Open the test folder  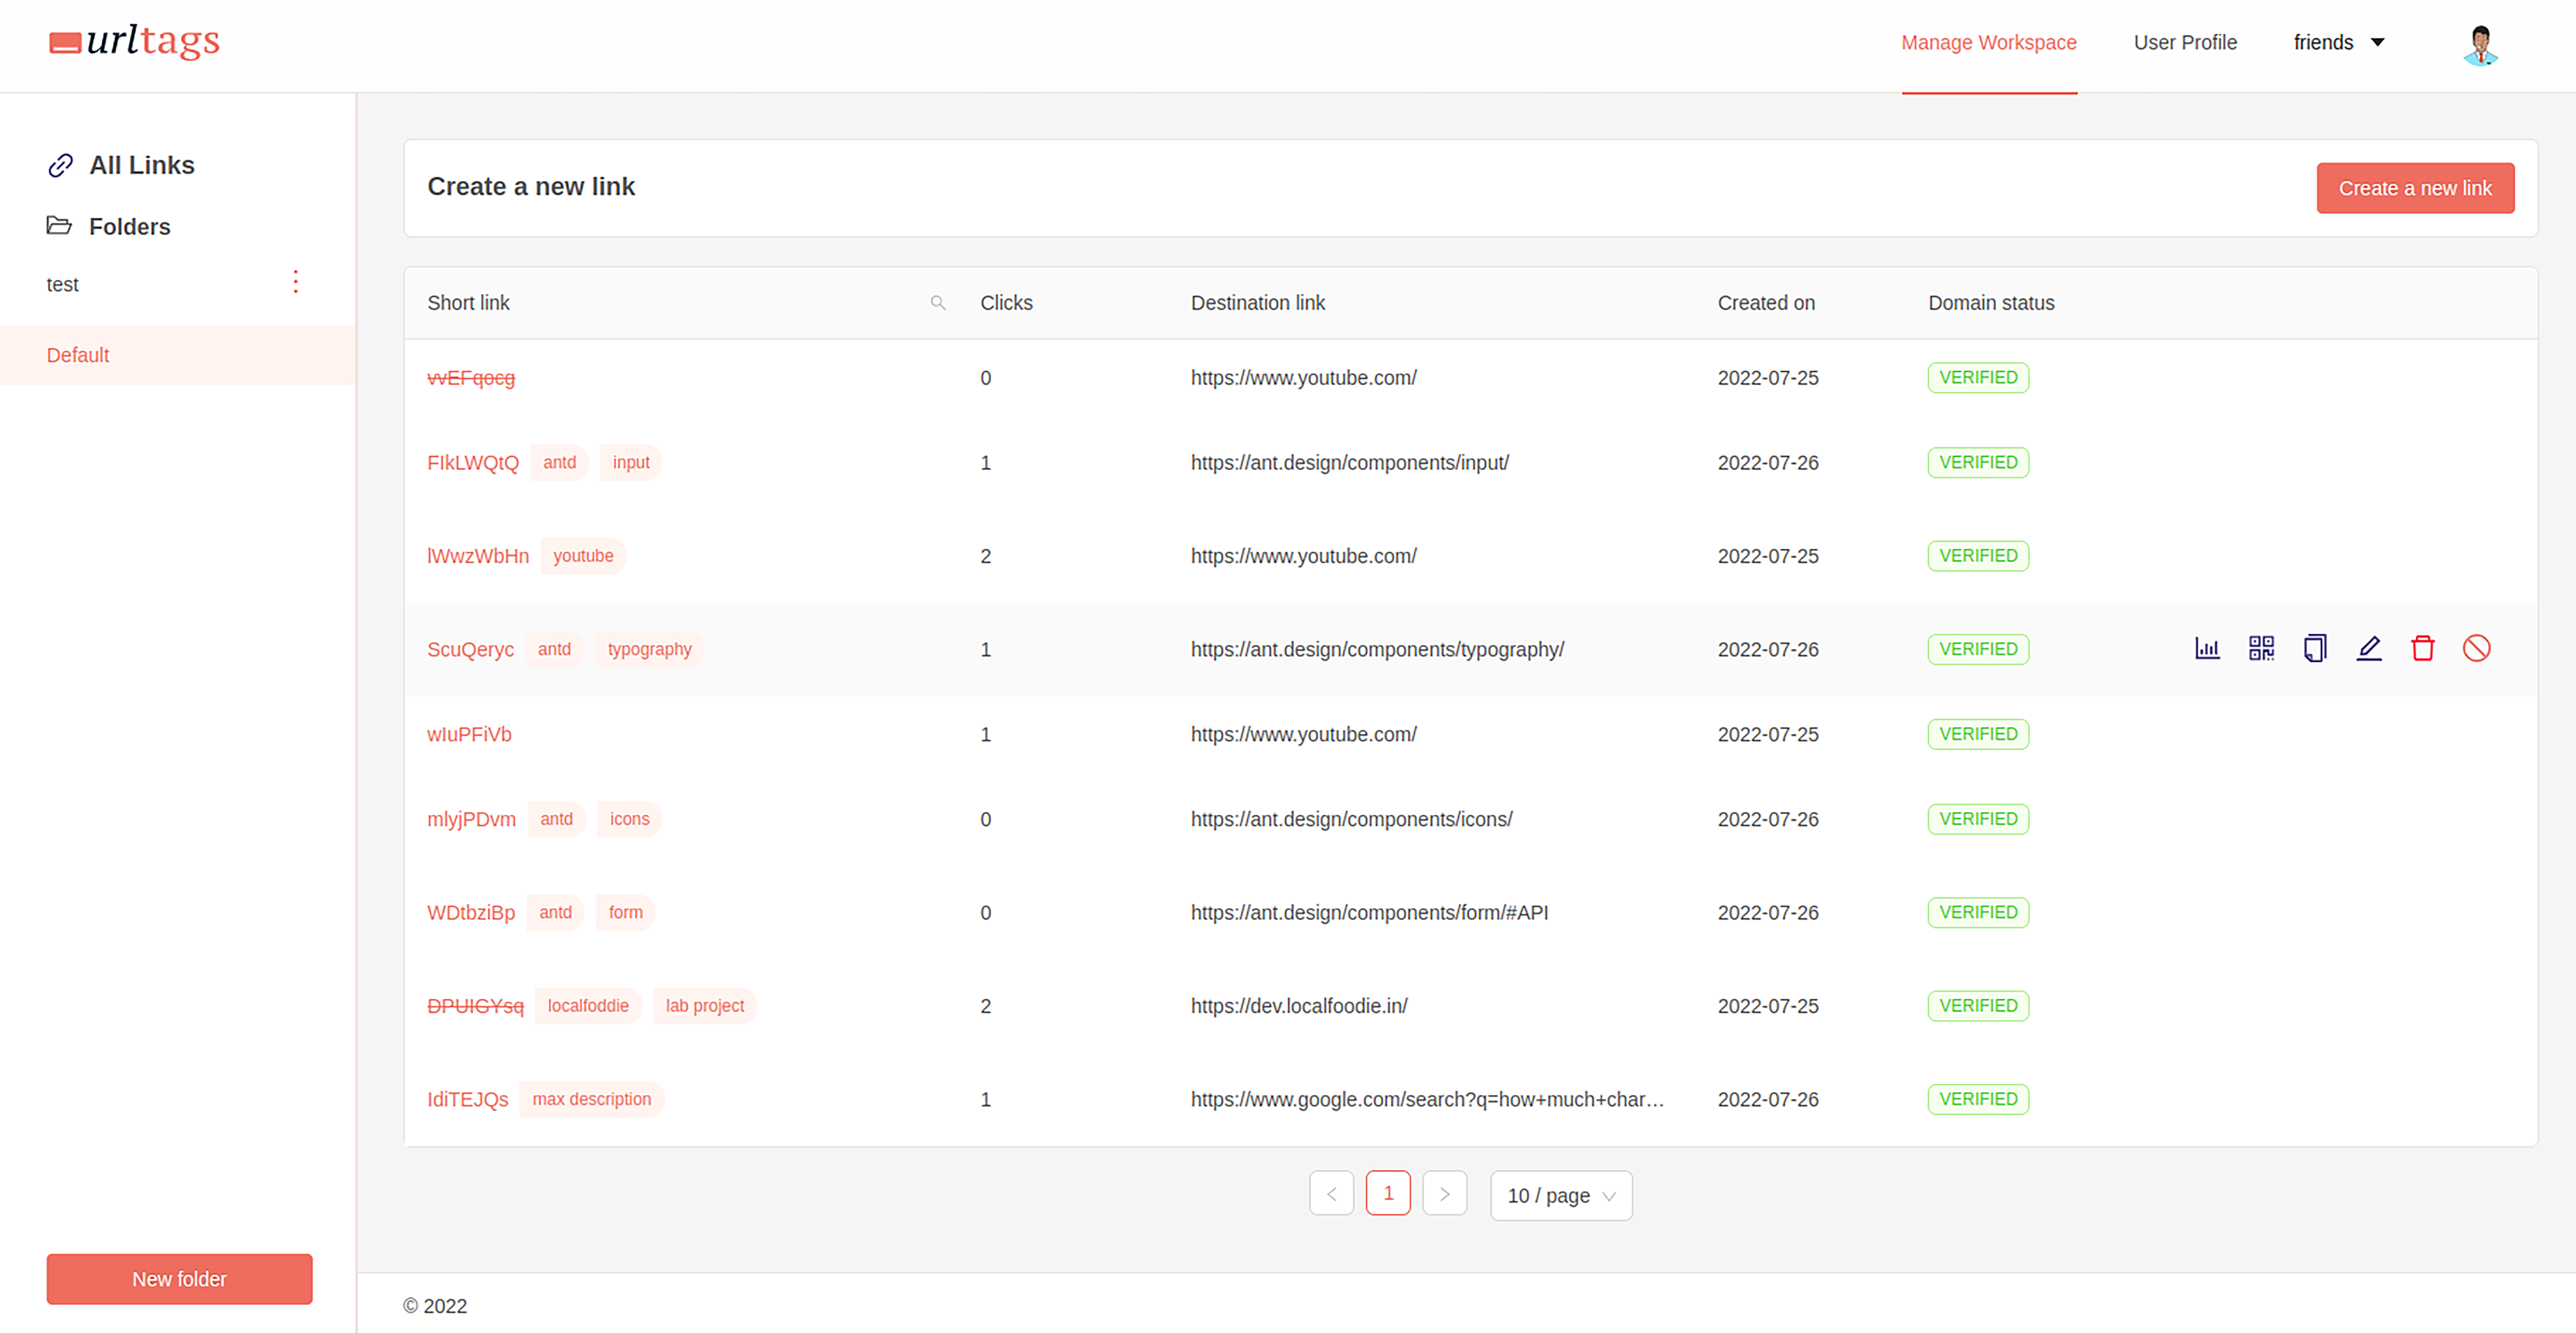(x=62, y=285)
